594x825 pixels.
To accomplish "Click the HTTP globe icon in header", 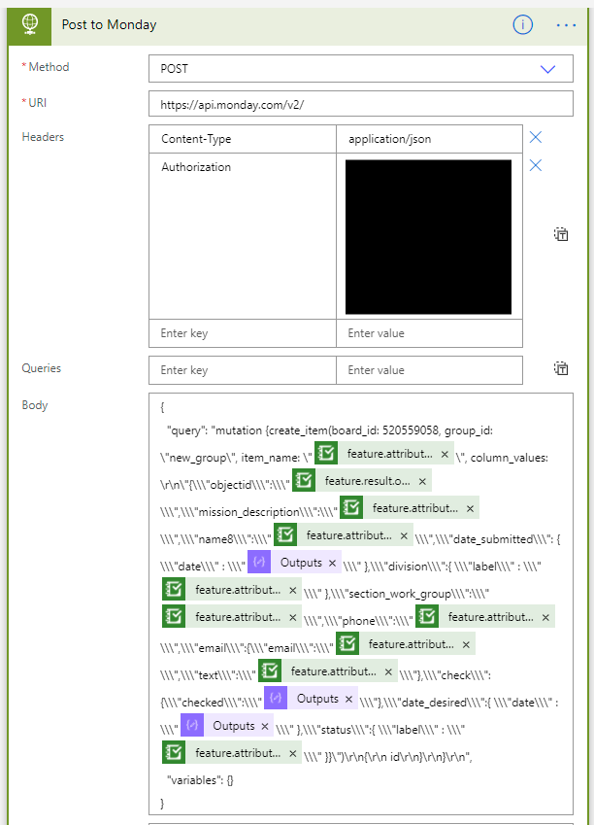I will click(x=30, y=24).
